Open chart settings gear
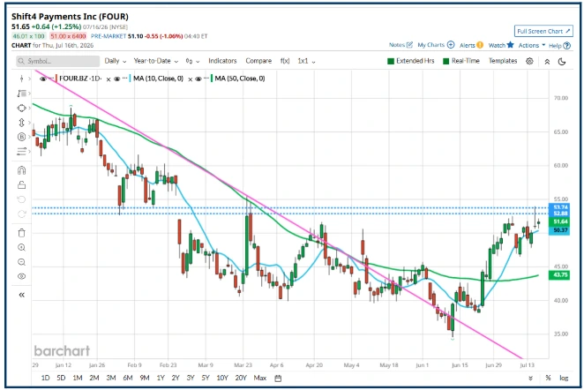This screenshot has width=584, height=390. (x=529, y=61)
